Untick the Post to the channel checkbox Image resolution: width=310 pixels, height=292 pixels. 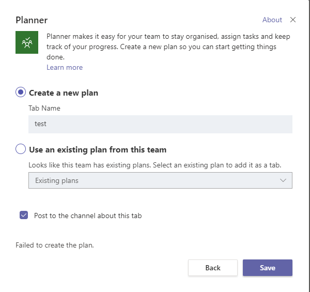tap(23, 216)
